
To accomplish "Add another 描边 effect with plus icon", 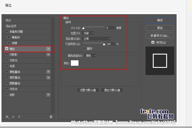I will click(x=48, y=49).
